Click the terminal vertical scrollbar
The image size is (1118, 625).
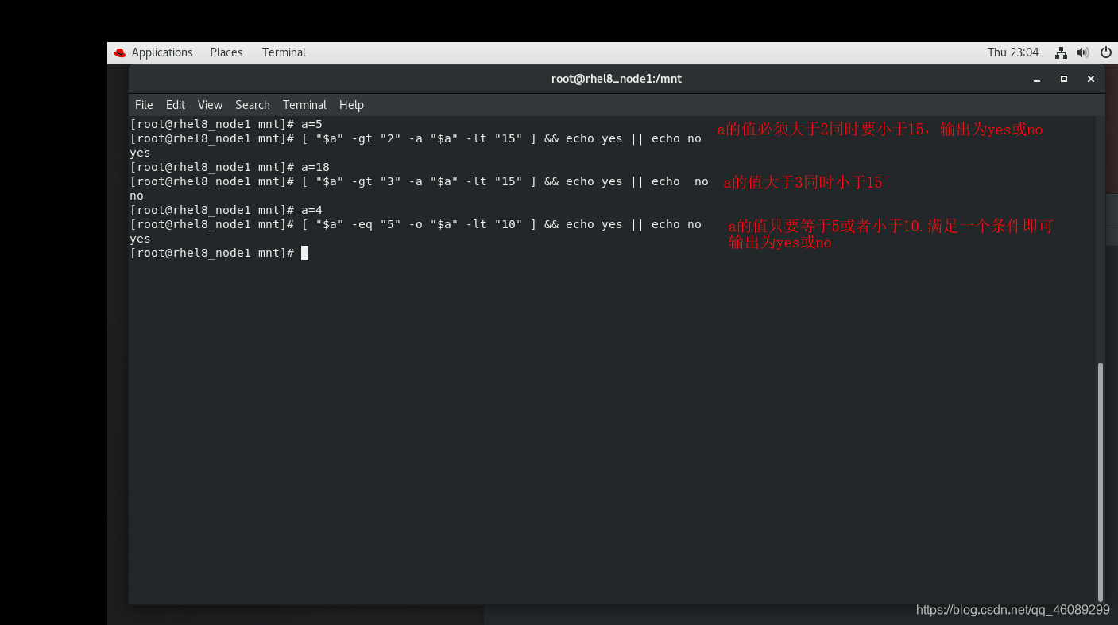click(1100, 482)
